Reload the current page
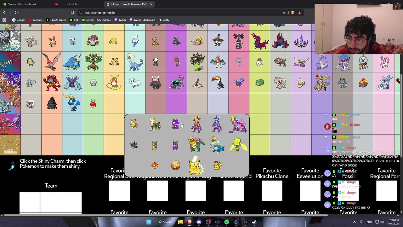The width and height of the screenshot is (403, 227). click(17, 13)
